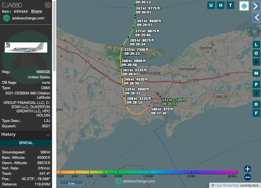The width and height of the screenshot is (261, 188).
Task: Toggle the M map option button
Action: pos(256,73)
